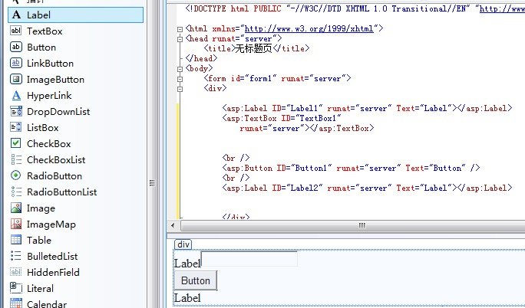The width and height of the screenshot is (525, 308).
Task: Click the Button in design view
Action: (196, 280)
